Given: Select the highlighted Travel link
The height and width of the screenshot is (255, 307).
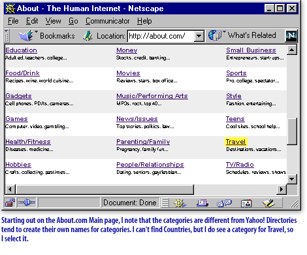Looking at the screenshot, I should (x=236, y=142).
